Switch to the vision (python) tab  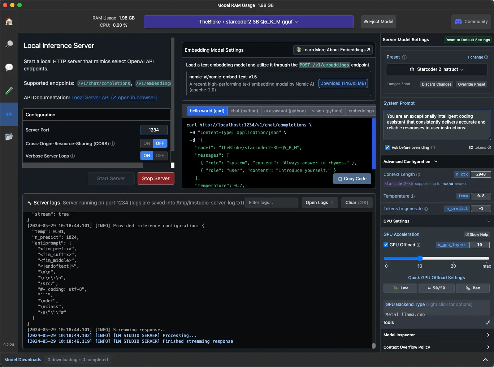[x=327, y=111]
